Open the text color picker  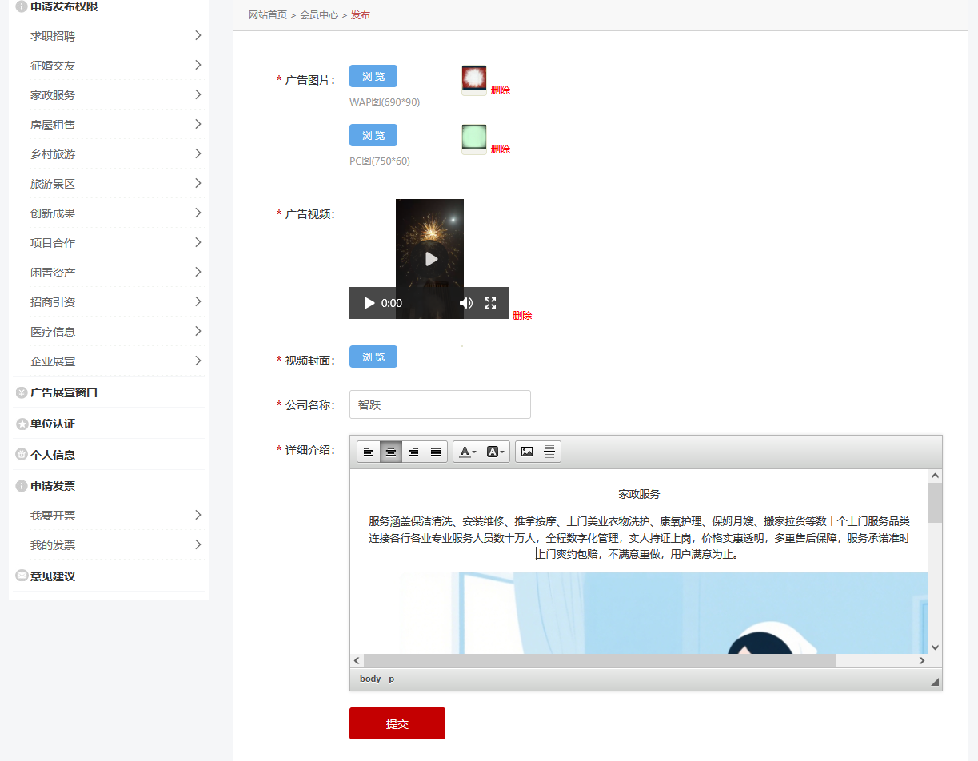[468, 452]
